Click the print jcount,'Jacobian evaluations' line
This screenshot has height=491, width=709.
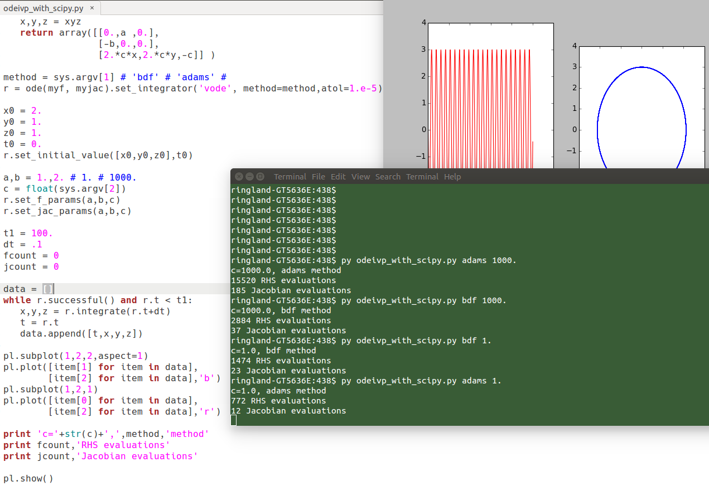tap(100, 456)
